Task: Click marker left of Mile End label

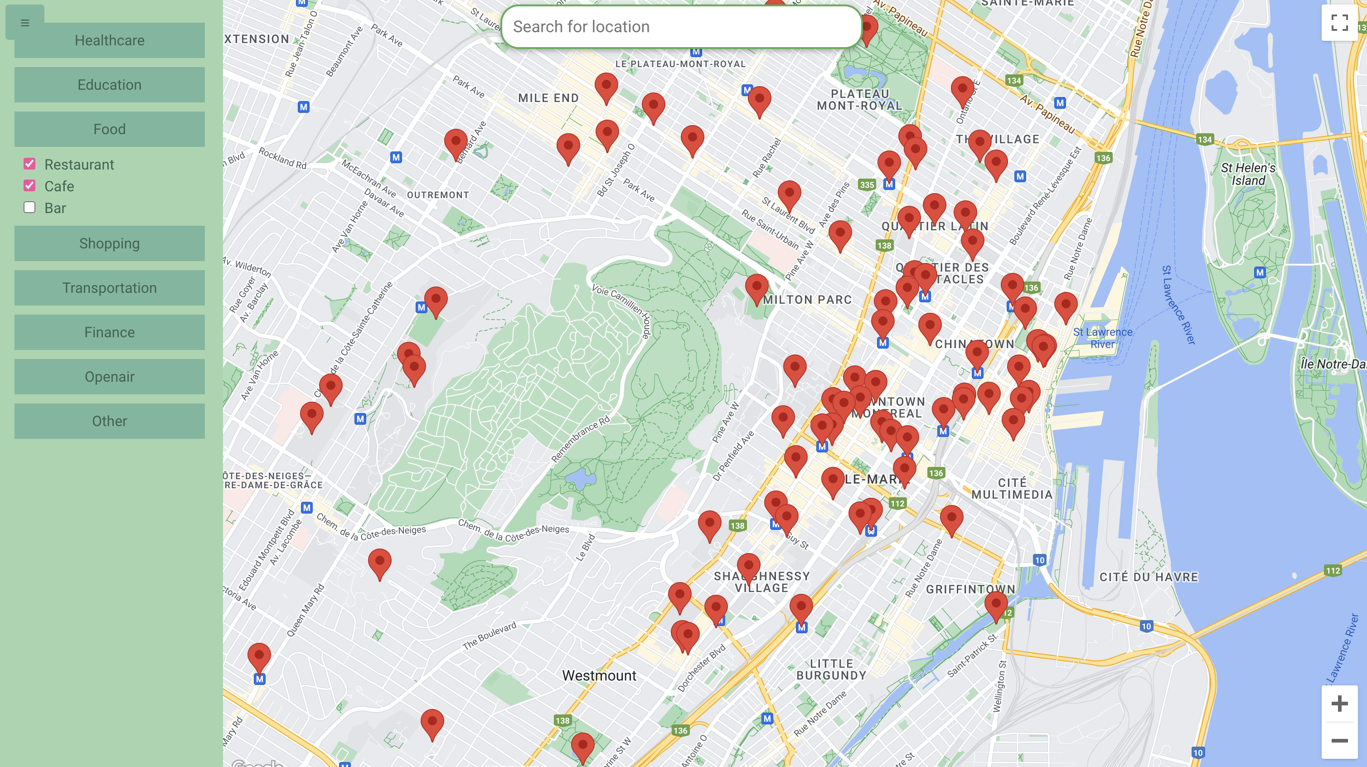Action: point(456,142)
